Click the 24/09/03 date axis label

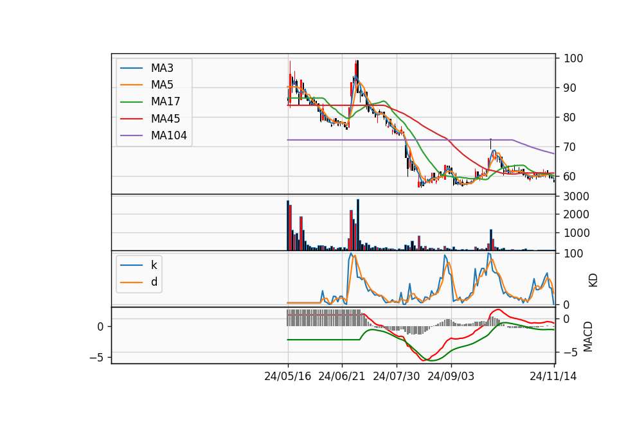tap(451, 377)
